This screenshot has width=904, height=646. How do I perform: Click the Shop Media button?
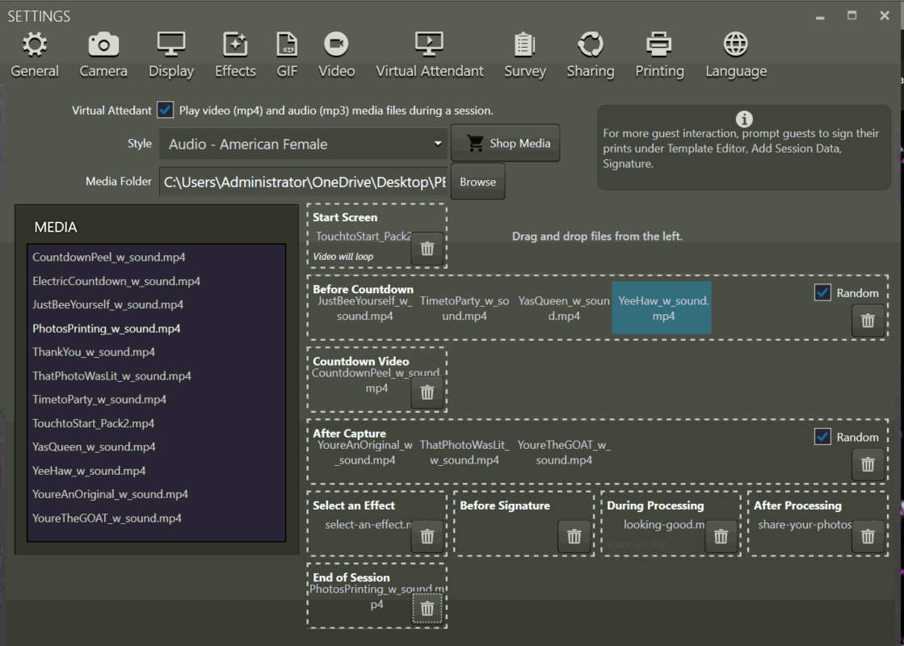point(506,143)
